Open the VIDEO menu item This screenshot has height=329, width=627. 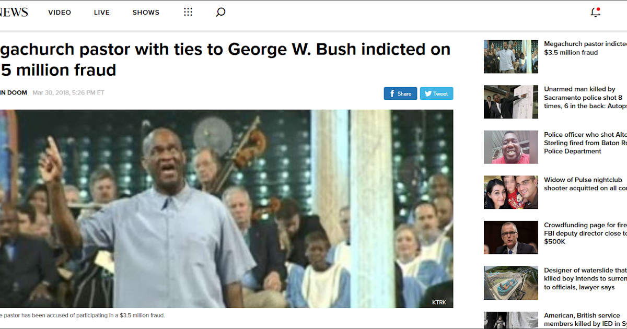click(60, 13)
